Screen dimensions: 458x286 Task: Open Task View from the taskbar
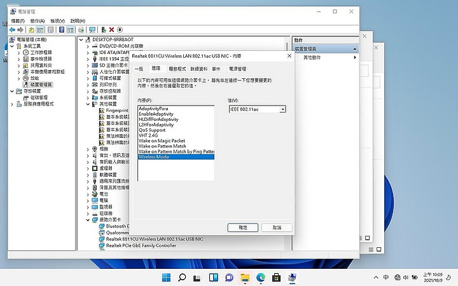[197, 278]
